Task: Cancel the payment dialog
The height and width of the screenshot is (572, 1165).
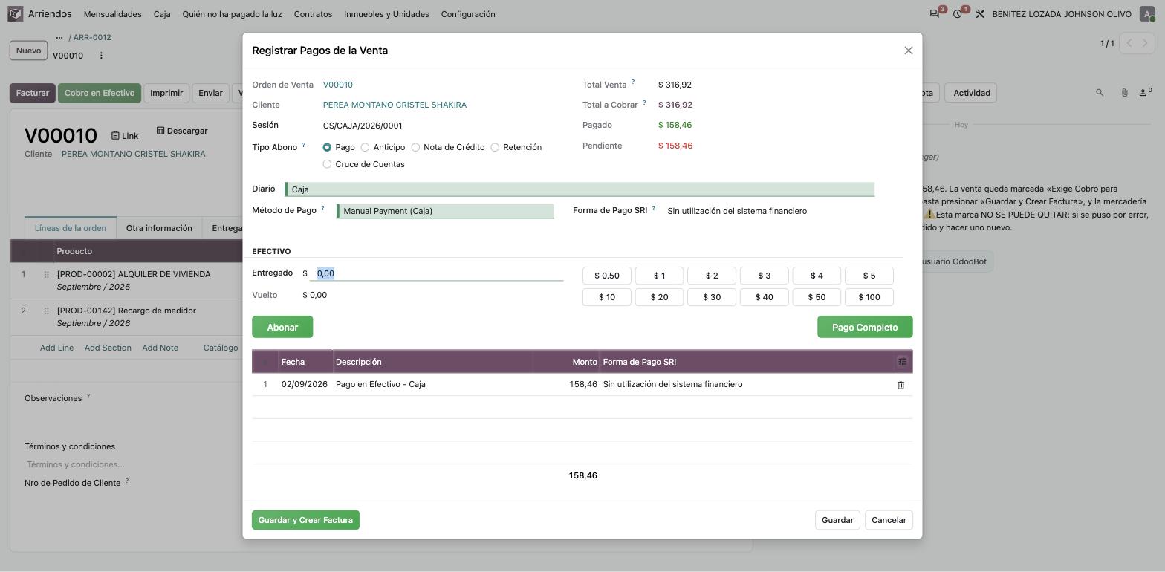Action: tap(889, 520)
